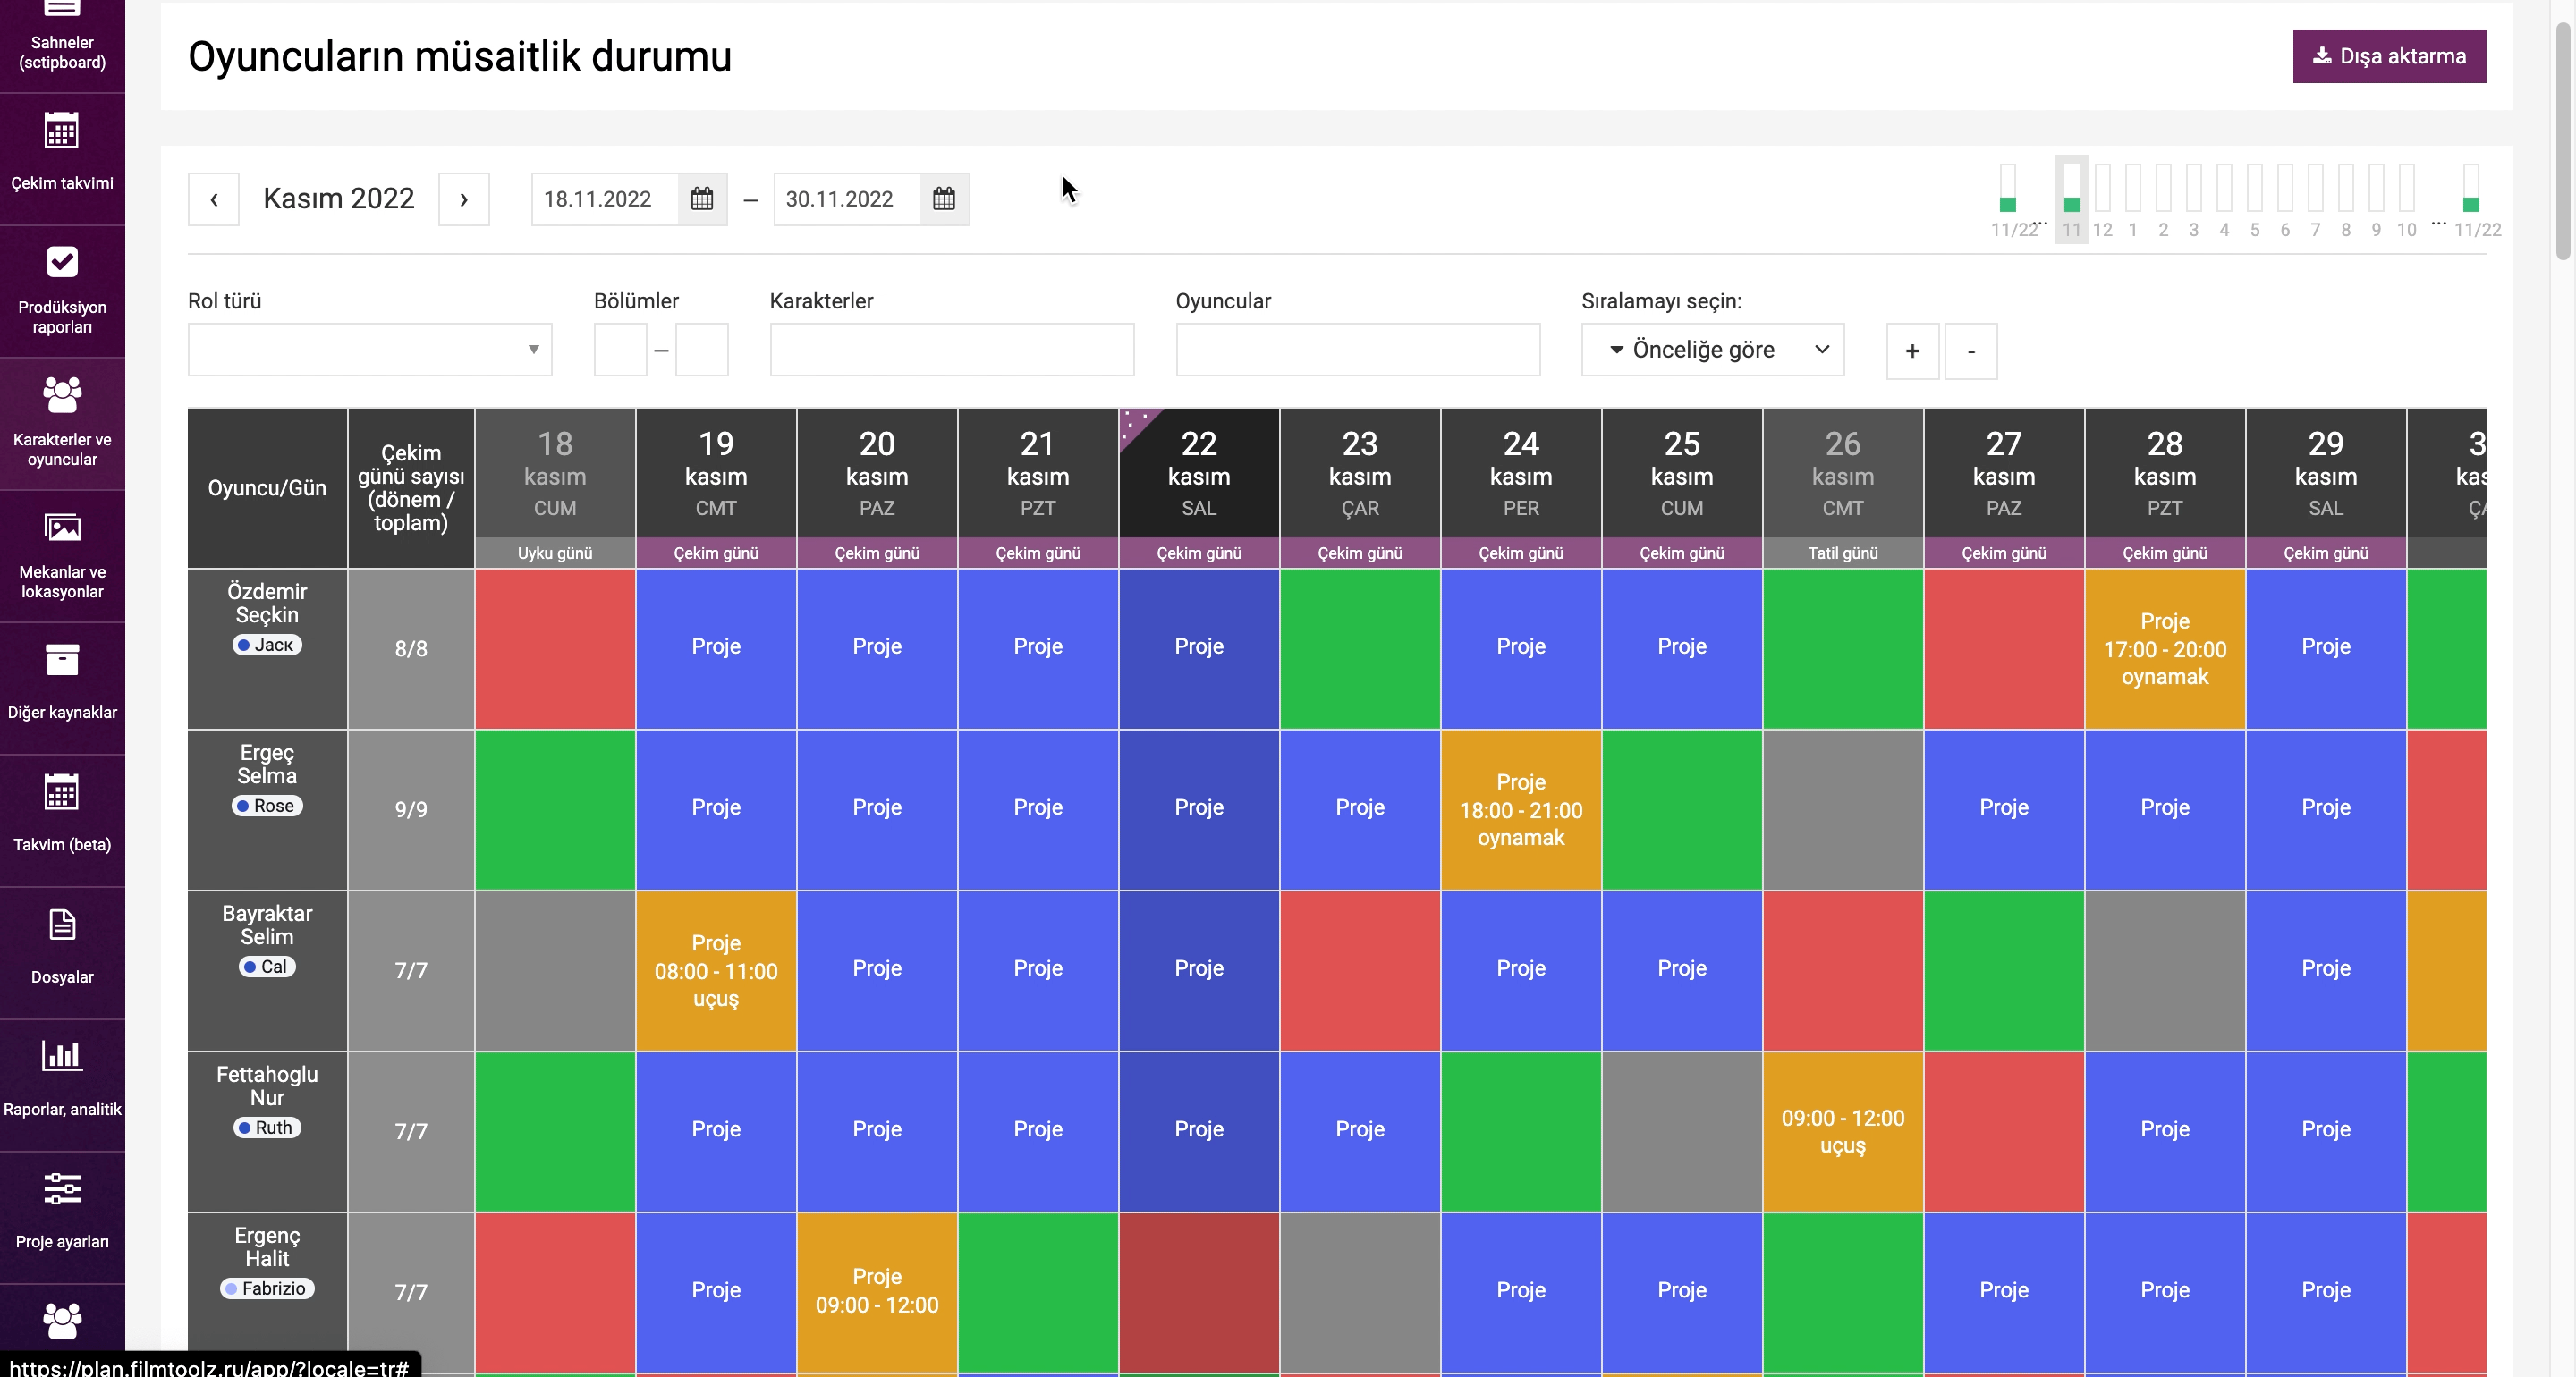Click the plus zoom button beside sorting

(x=1911, y=351)
